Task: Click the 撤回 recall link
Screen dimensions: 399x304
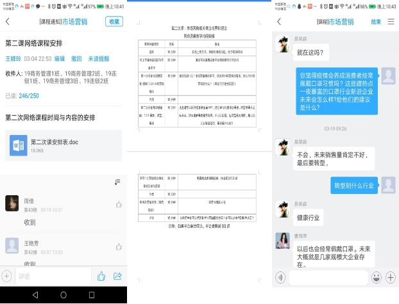Action: 76,58
